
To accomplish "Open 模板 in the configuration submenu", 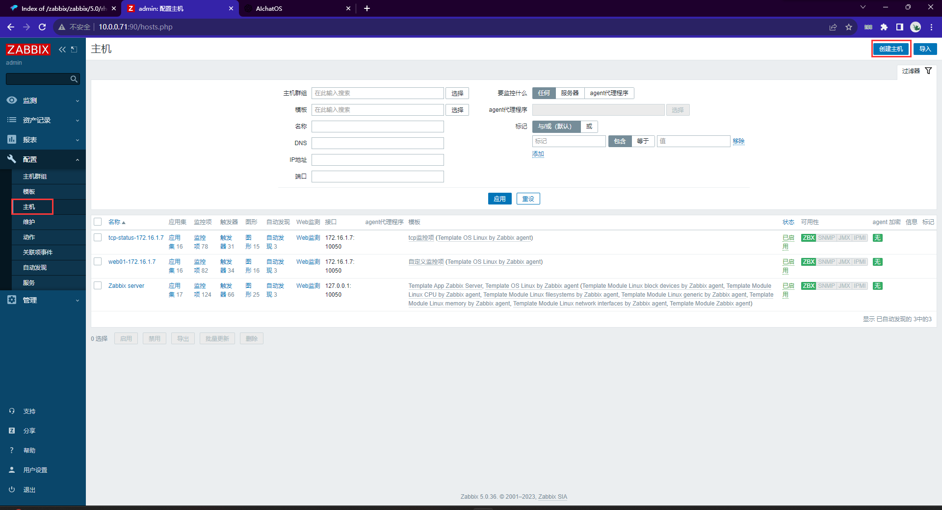I will (x=29, y=192).
